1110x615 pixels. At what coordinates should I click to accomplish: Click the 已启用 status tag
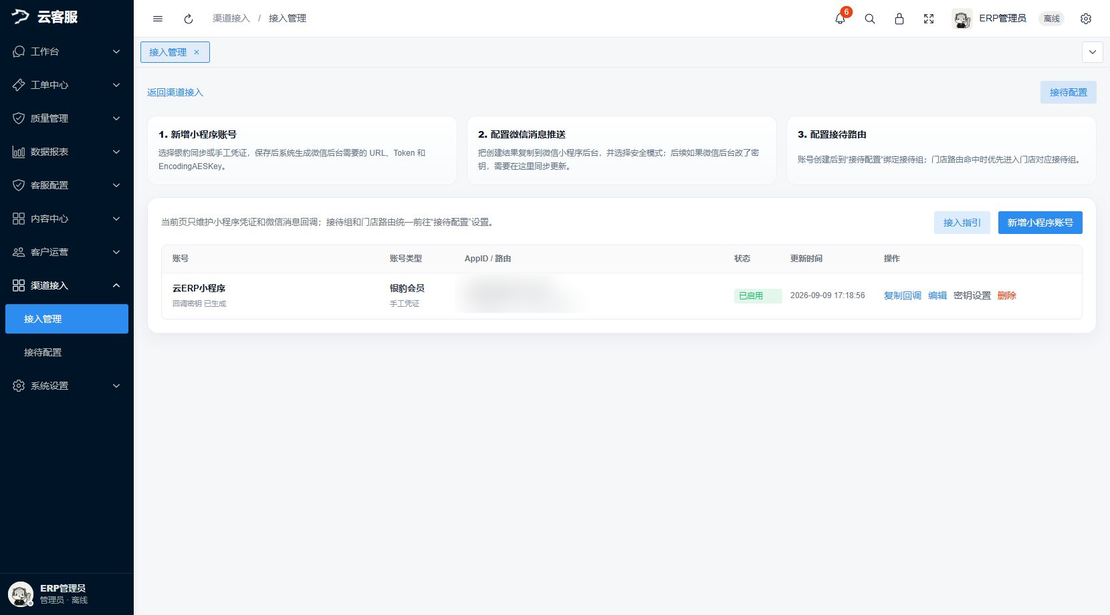tap(758, 295)
